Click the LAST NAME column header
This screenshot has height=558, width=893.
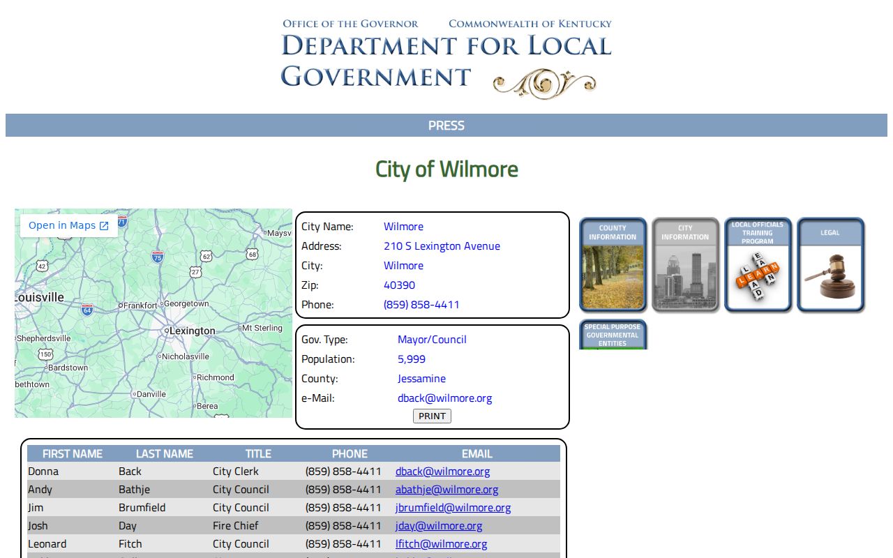point(165,453)
